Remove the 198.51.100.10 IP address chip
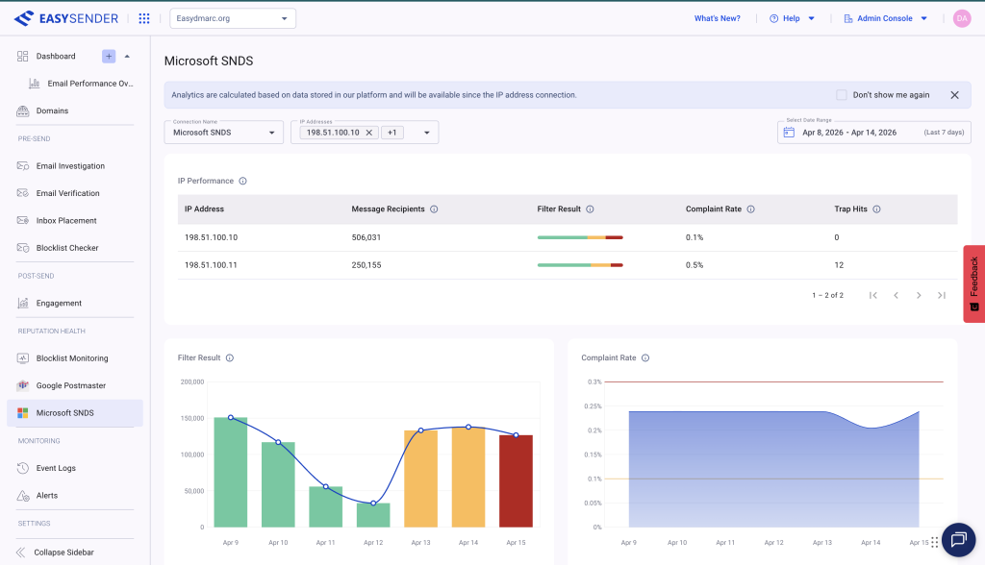The width and height of the screenshot is (985, 565). click(369, 133)
